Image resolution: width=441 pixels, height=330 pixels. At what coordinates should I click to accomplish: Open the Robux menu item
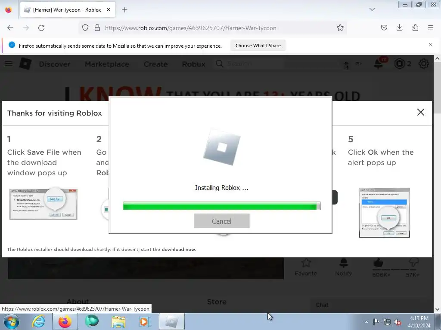point(193,64)
